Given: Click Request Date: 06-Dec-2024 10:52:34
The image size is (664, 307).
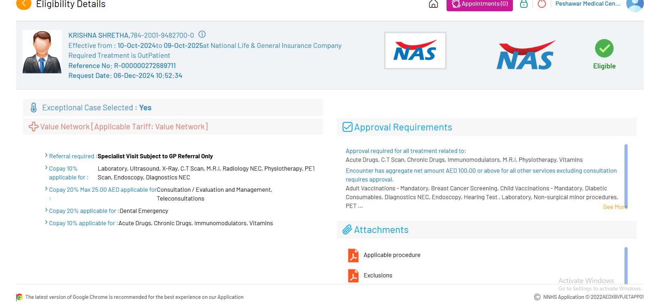Looking at the screenshot, I should coord(125,76).
